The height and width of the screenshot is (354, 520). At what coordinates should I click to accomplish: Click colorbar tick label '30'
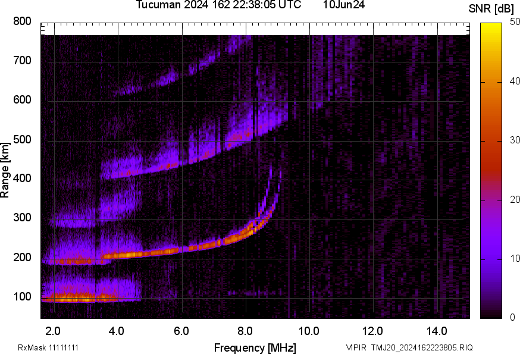coord(515,140)
